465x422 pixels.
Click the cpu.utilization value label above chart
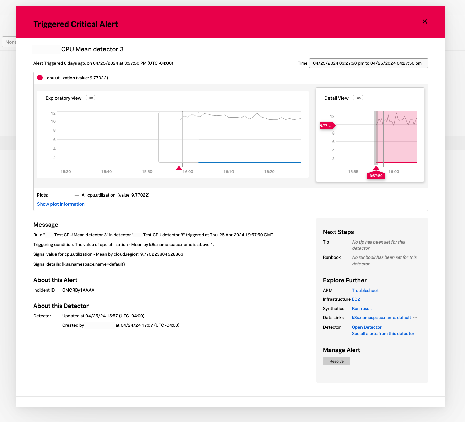point(77,78)
